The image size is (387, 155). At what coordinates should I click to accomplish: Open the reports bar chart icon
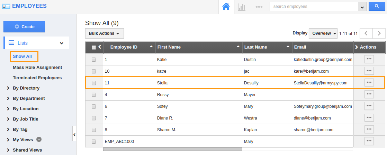[242, 7]
